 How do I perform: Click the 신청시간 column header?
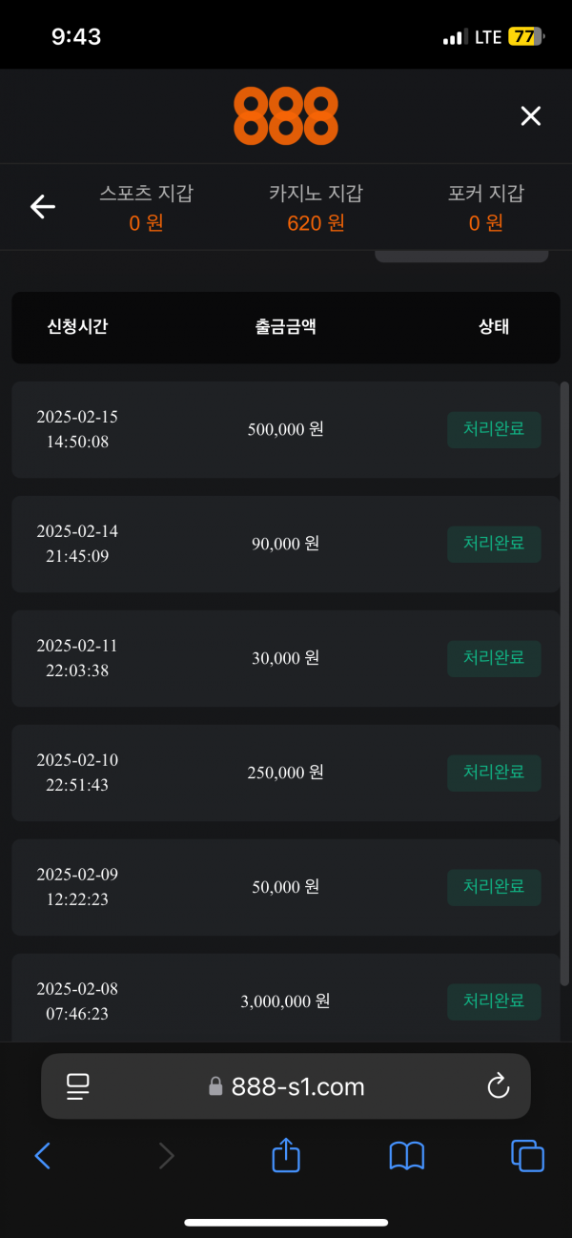pyautogui.click(x=77, y=327)
